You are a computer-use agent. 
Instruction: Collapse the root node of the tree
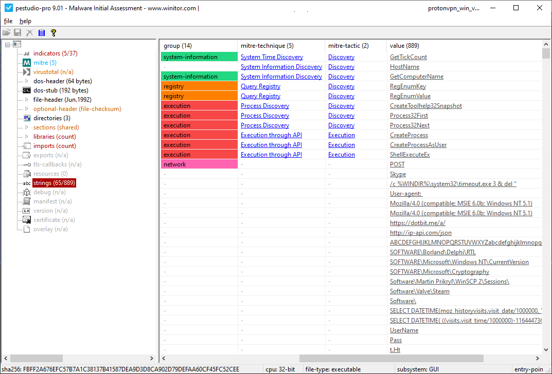(6, 44)
